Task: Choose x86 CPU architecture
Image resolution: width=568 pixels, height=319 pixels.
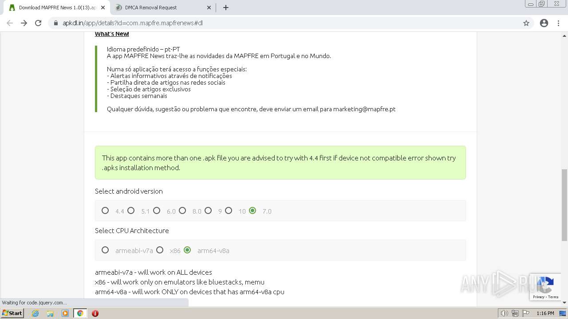Action: coord(160,250)
